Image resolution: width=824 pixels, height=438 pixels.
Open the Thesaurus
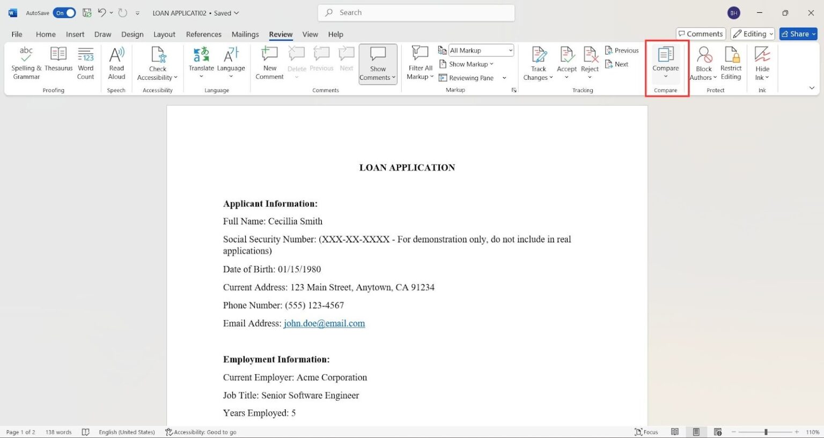[x=58, y=63]
